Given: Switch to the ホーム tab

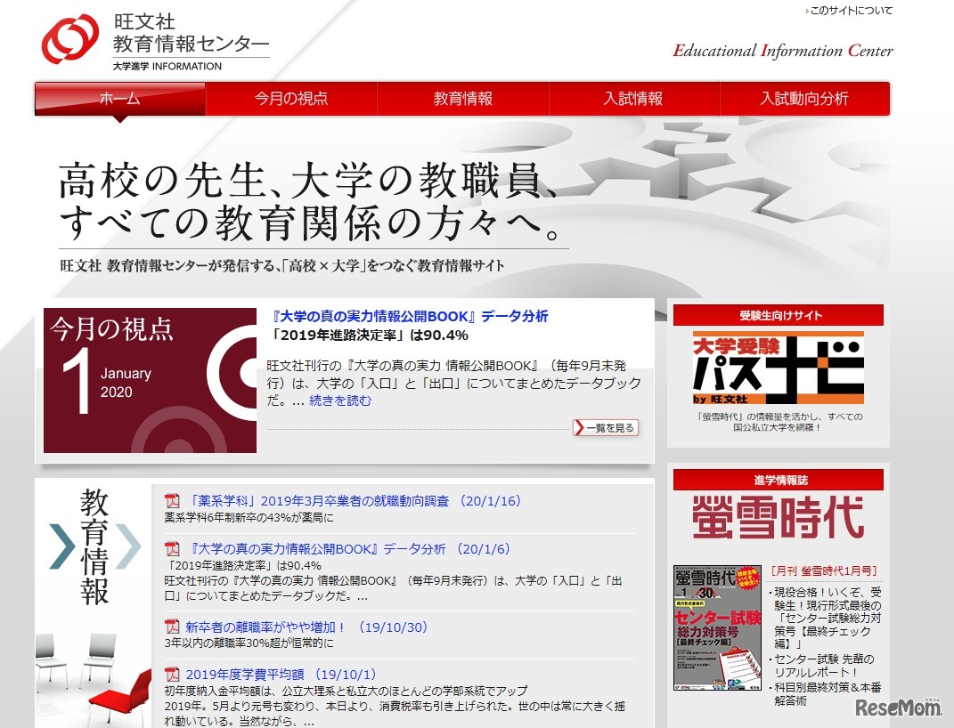Looking at the screenshot, I should click(x=119, y=99).
